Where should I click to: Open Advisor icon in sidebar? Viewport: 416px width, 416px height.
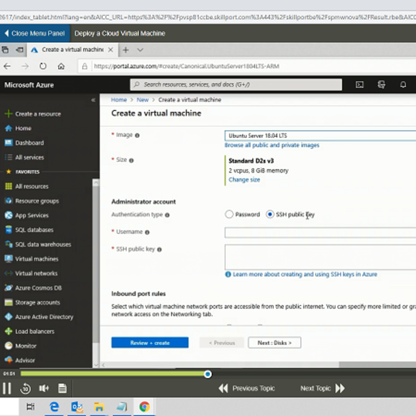(8, 360)
